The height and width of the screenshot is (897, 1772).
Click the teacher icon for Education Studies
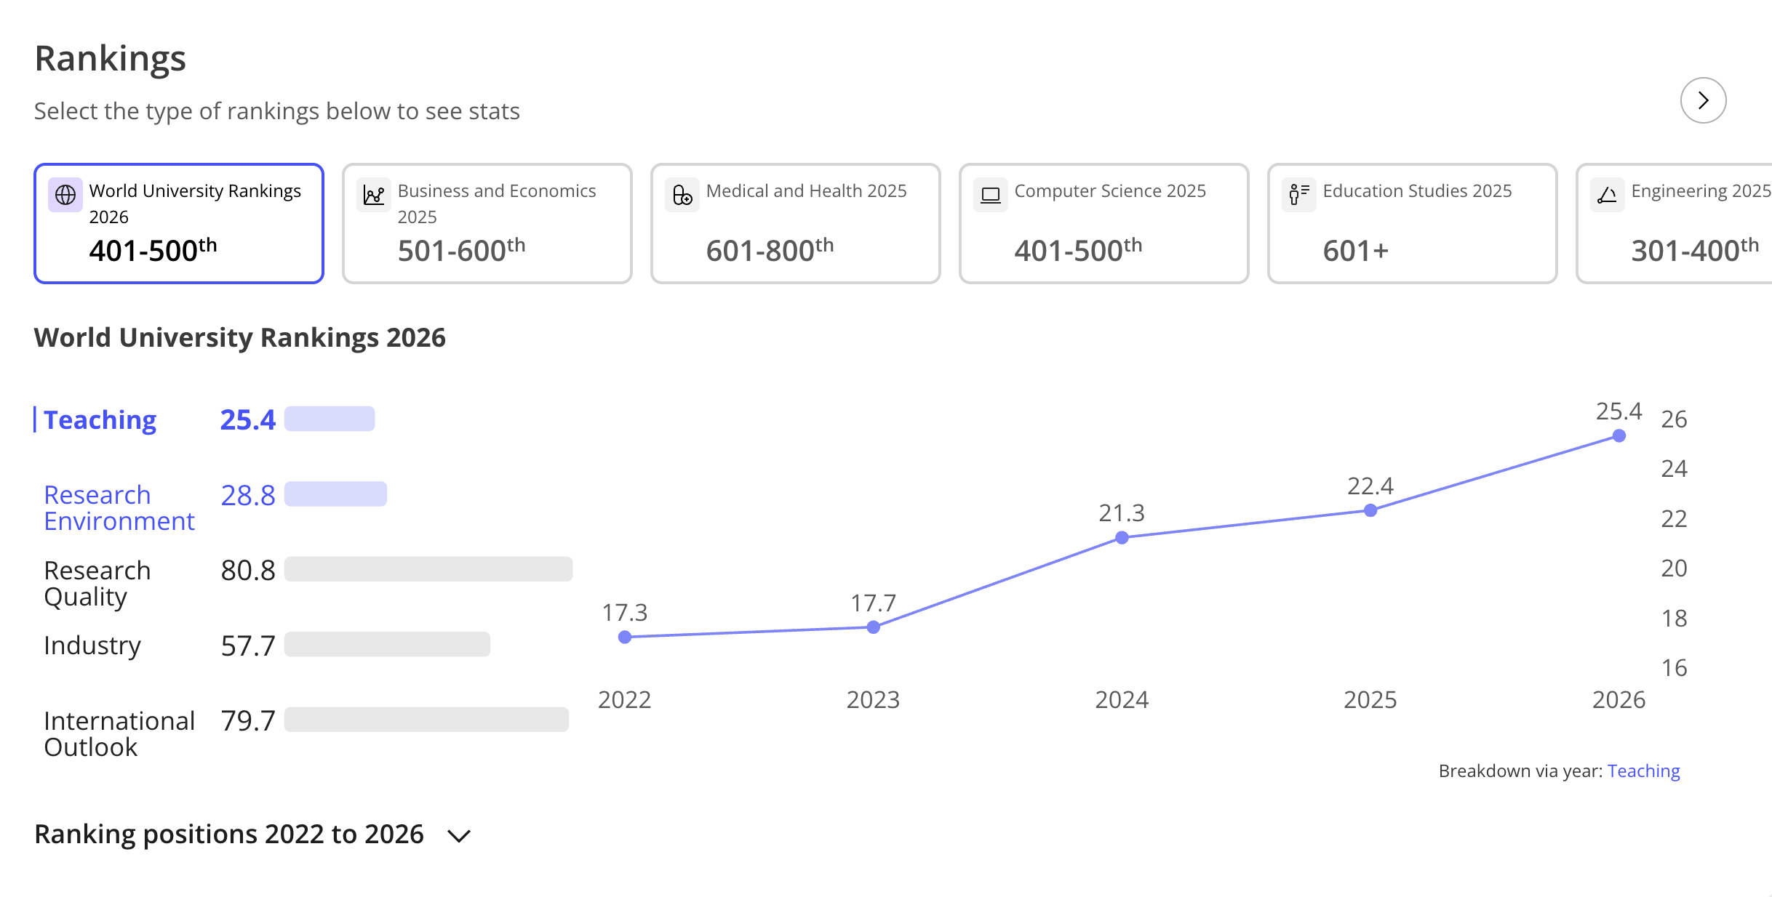(1299, 195)
